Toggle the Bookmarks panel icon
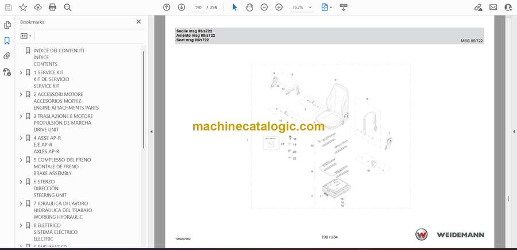Screen dimensions: 517x250 [7, 41]
